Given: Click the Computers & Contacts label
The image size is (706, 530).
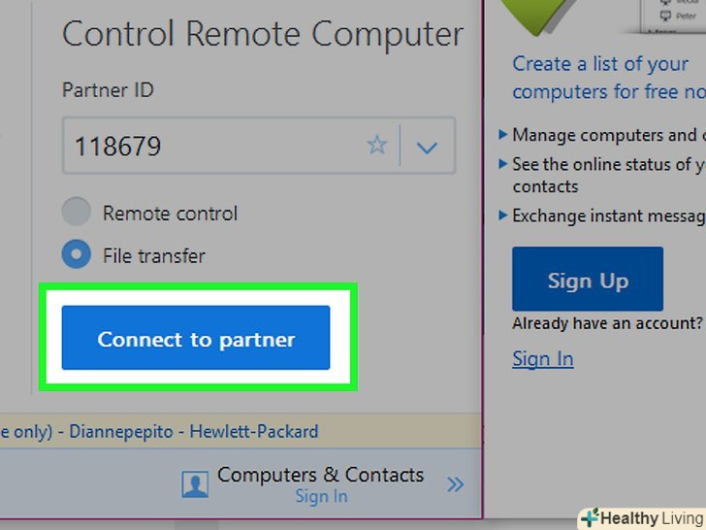Looking at the screenshot, I should (320, 475).
